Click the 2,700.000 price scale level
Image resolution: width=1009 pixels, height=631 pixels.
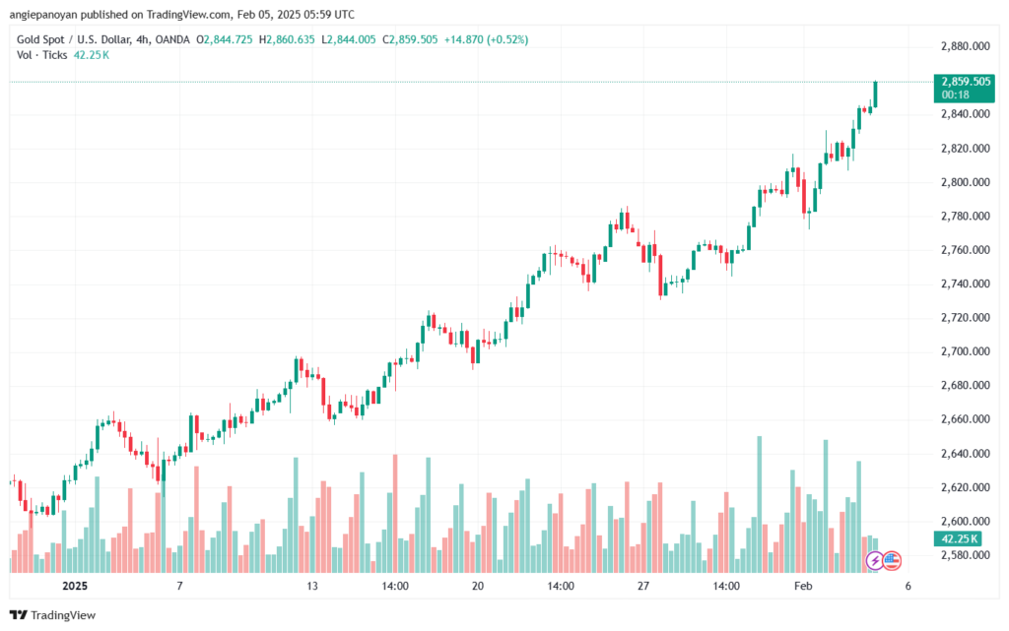coord(966,351)
